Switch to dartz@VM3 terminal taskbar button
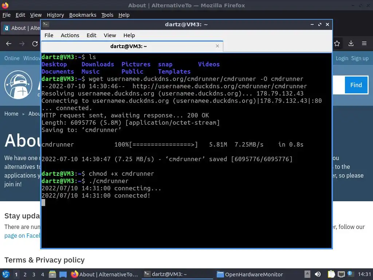 click(177, 274)
